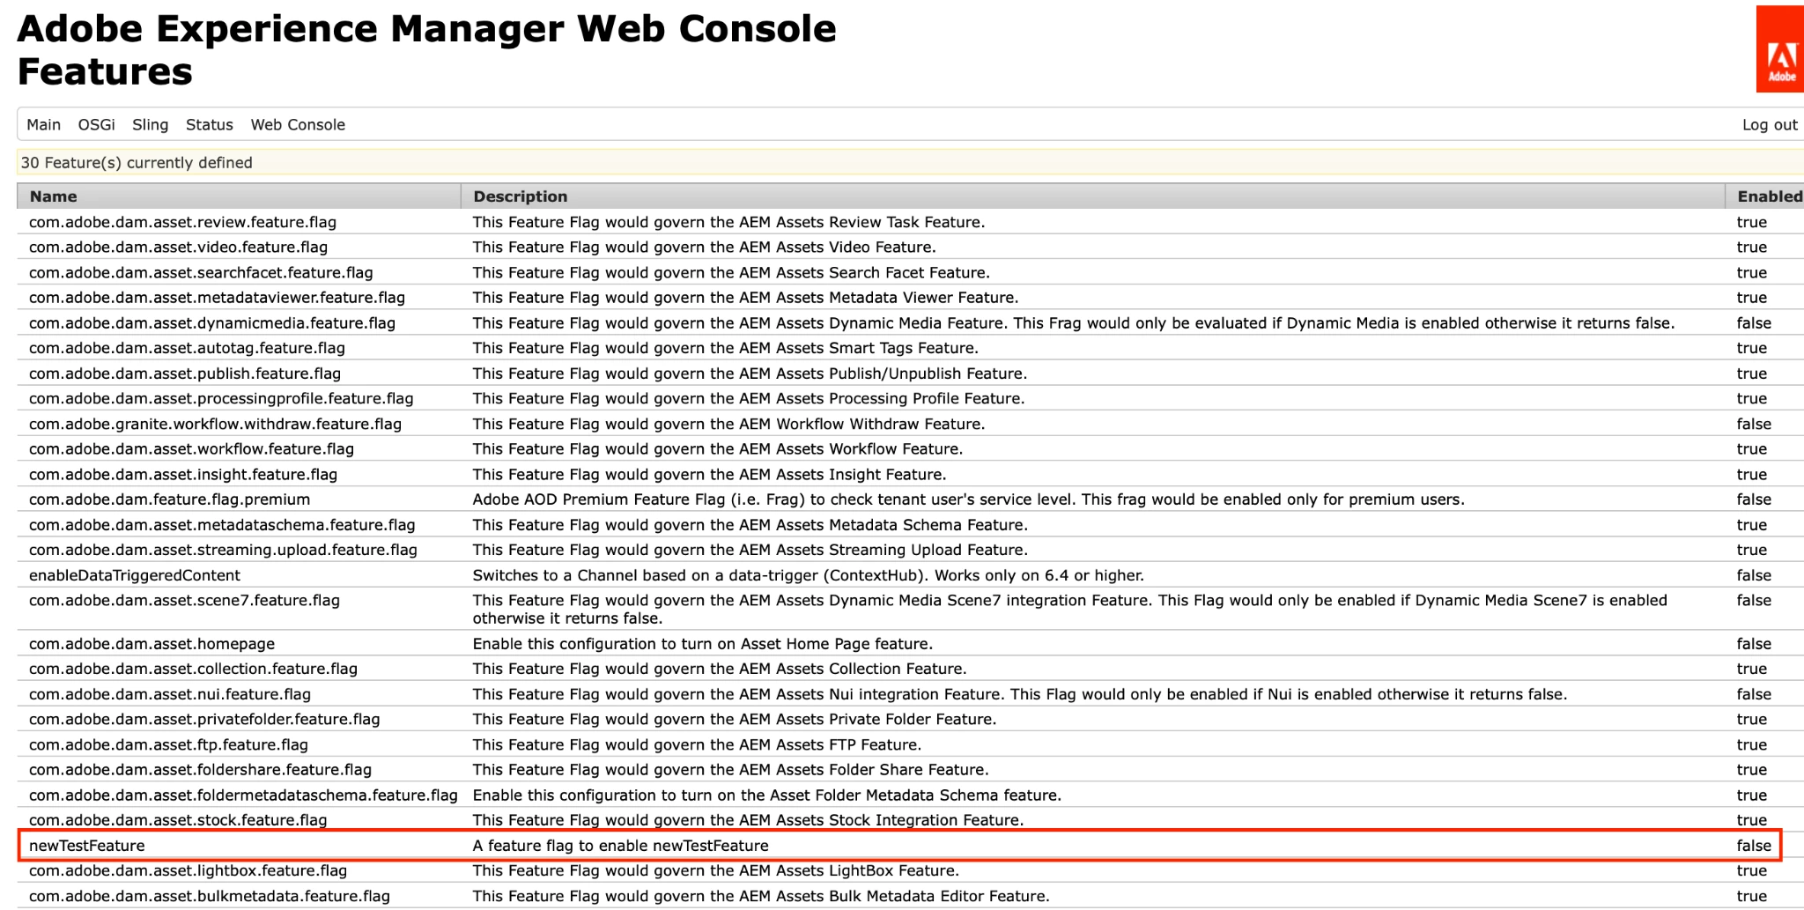The width and height of the screenshot is (1804, 910).
Task: Click the Log out link
Action: (1770, 125)
